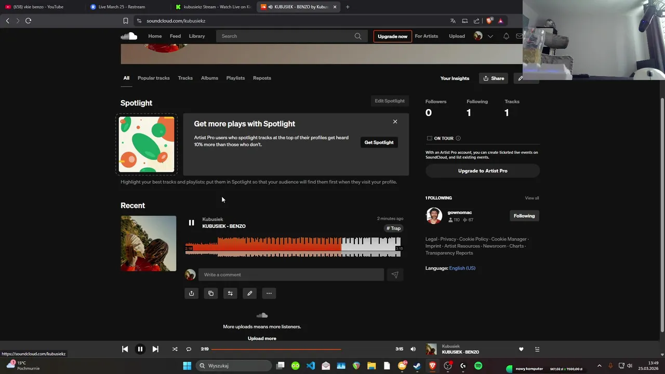The height and width of the screenshot is (374, 665).
Task: Open a new browser tab
Action: [348, 7]
